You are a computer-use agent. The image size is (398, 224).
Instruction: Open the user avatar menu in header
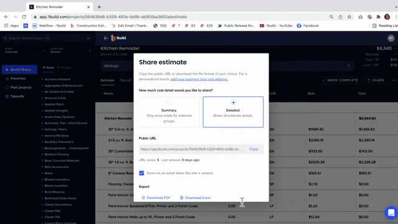[391, 38]
